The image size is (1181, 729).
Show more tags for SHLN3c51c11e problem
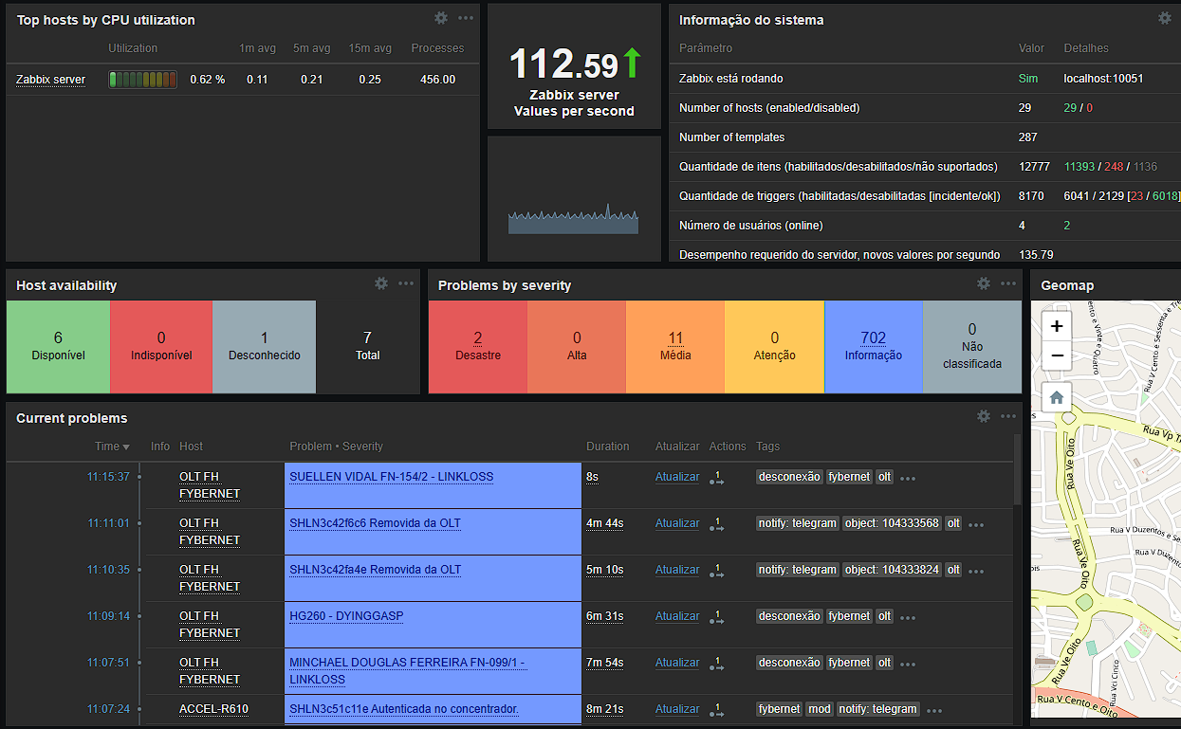pos(934,711)
